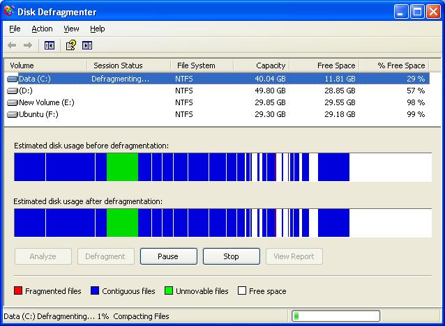445x326 pixels.
Task: Sort by the Capacity column header
Action: 261,65
